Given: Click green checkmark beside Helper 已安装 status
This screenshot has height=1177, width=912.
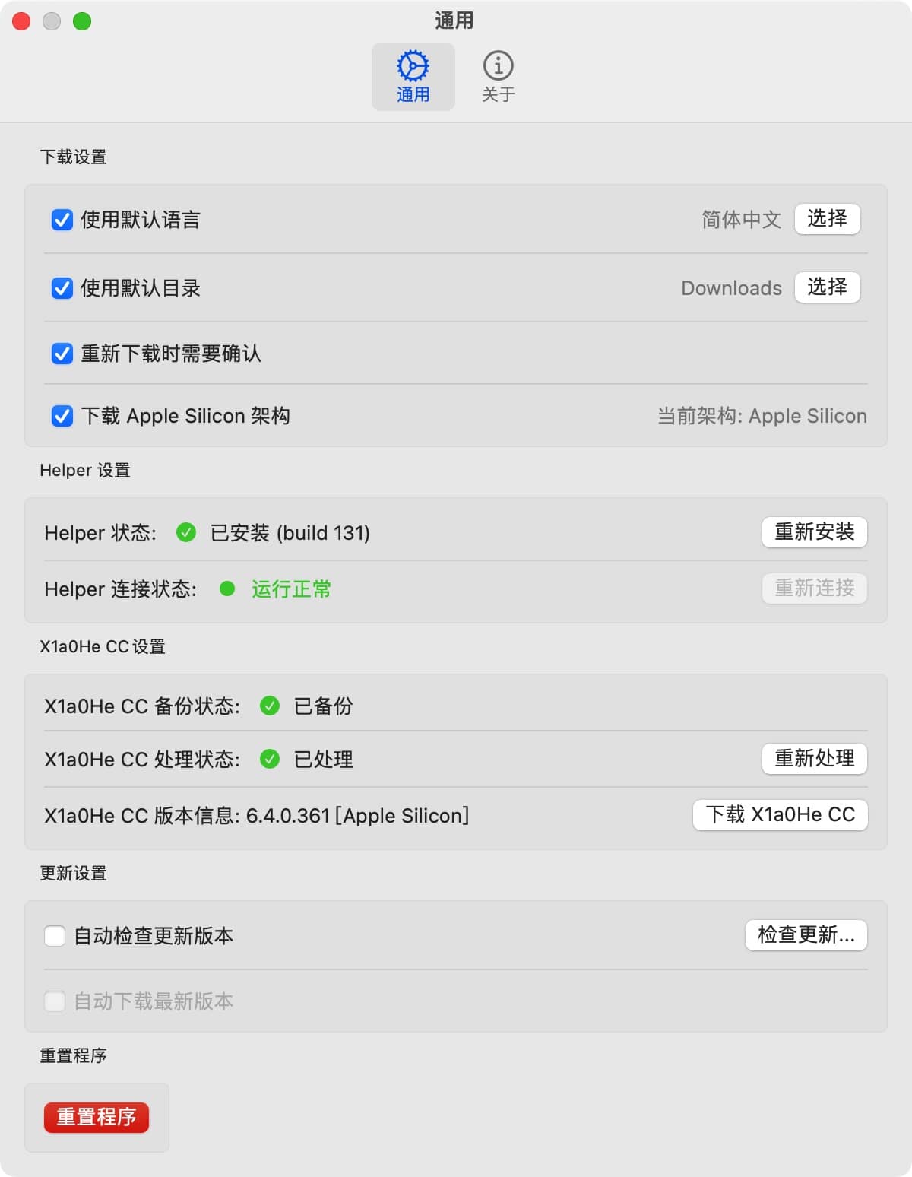Looking at the screenshot, I should coord(187,533).
